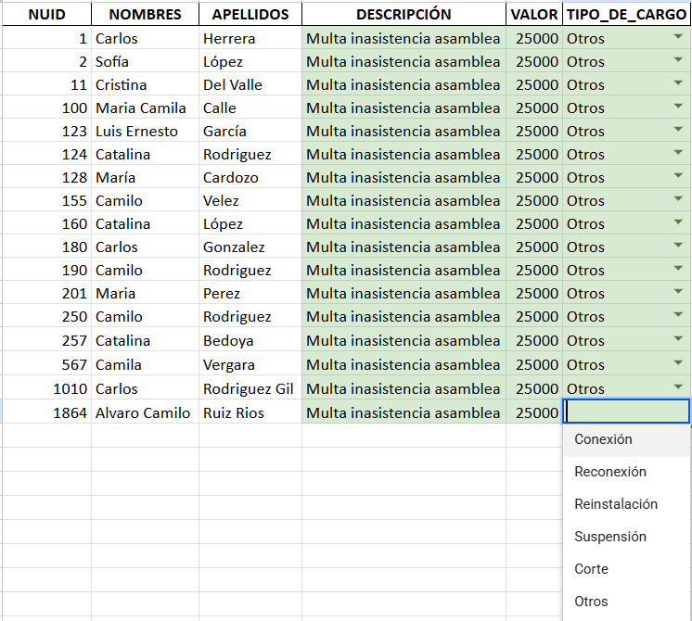
Task: Choose Reconexión option in dropdown
Action: [x=609, y=472]
